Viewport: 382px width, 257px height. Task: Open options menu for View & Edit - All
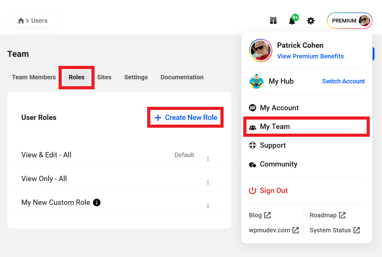click(208, 159)
